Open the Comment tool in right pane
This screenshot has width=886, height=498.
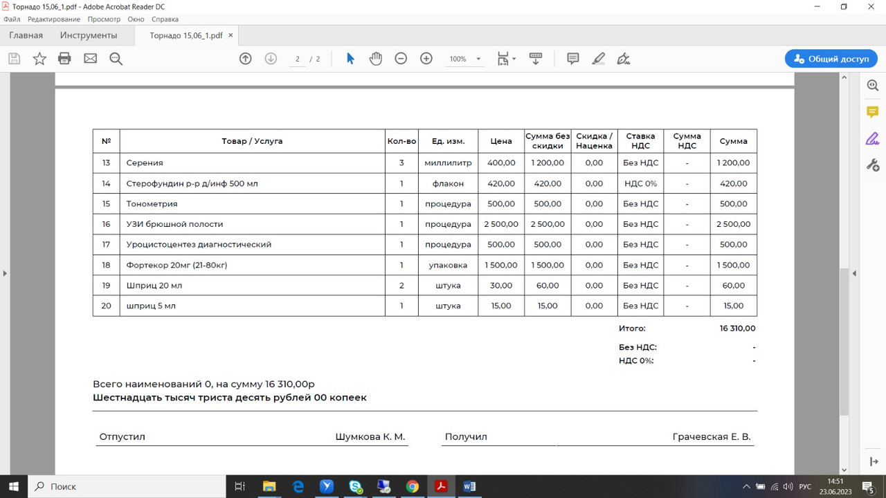point(872,112)
